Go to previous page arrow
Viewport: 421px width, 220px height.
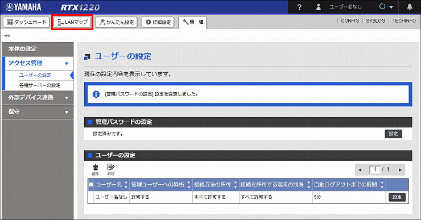(360, 170)
